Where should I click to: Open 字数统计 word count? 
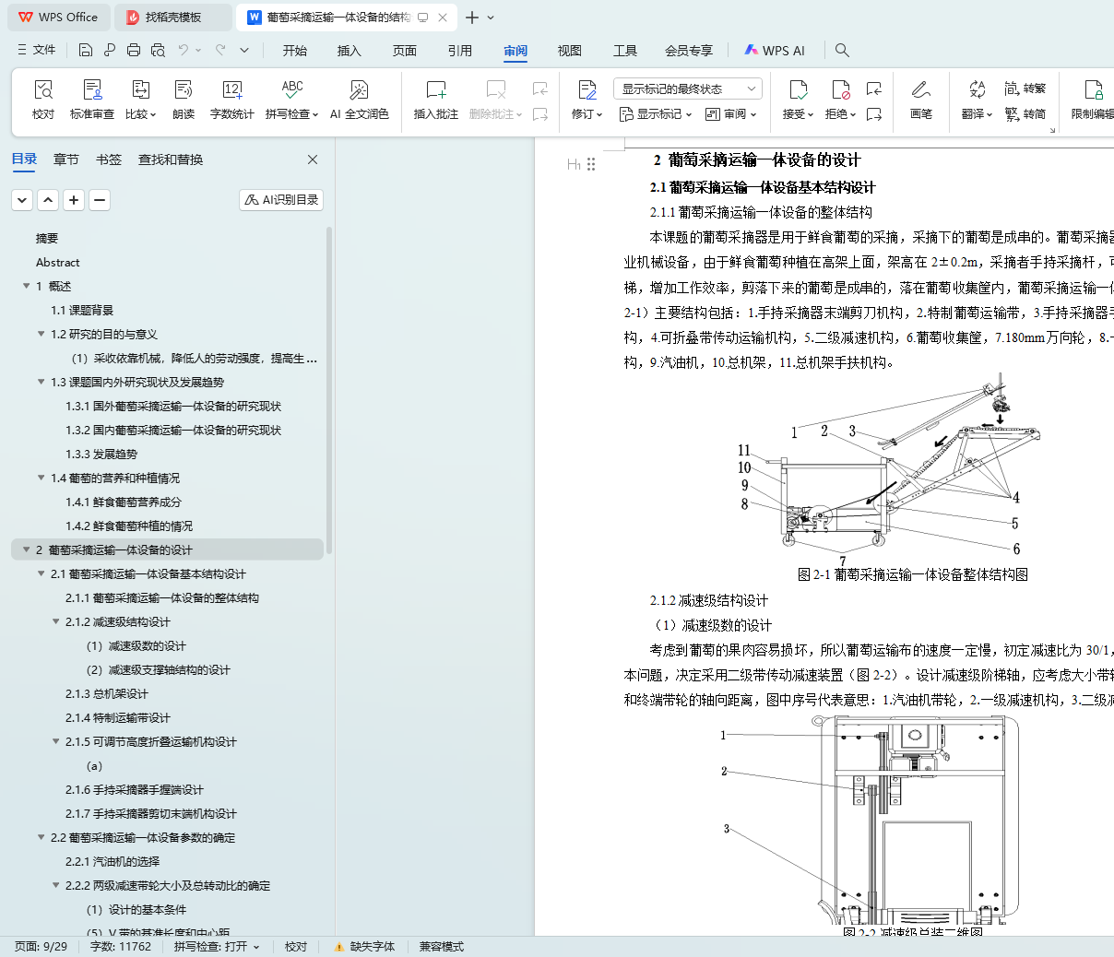coord(232,100)
